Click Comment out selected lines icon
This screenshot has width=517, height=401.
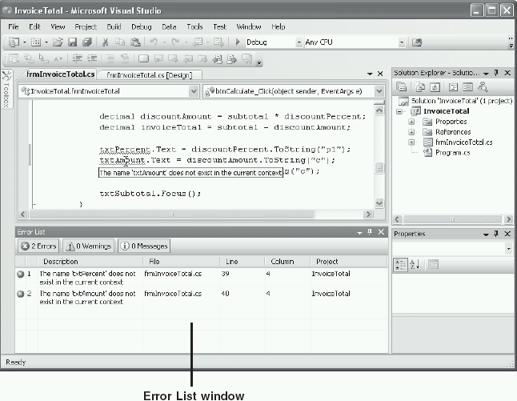coord(110,58)
